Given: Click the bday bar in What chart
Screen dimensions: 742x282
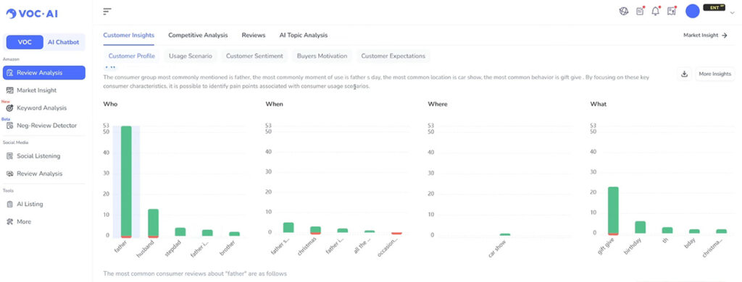Looking at the screenshot, I should pyautogui.click(x=694, y=231).
